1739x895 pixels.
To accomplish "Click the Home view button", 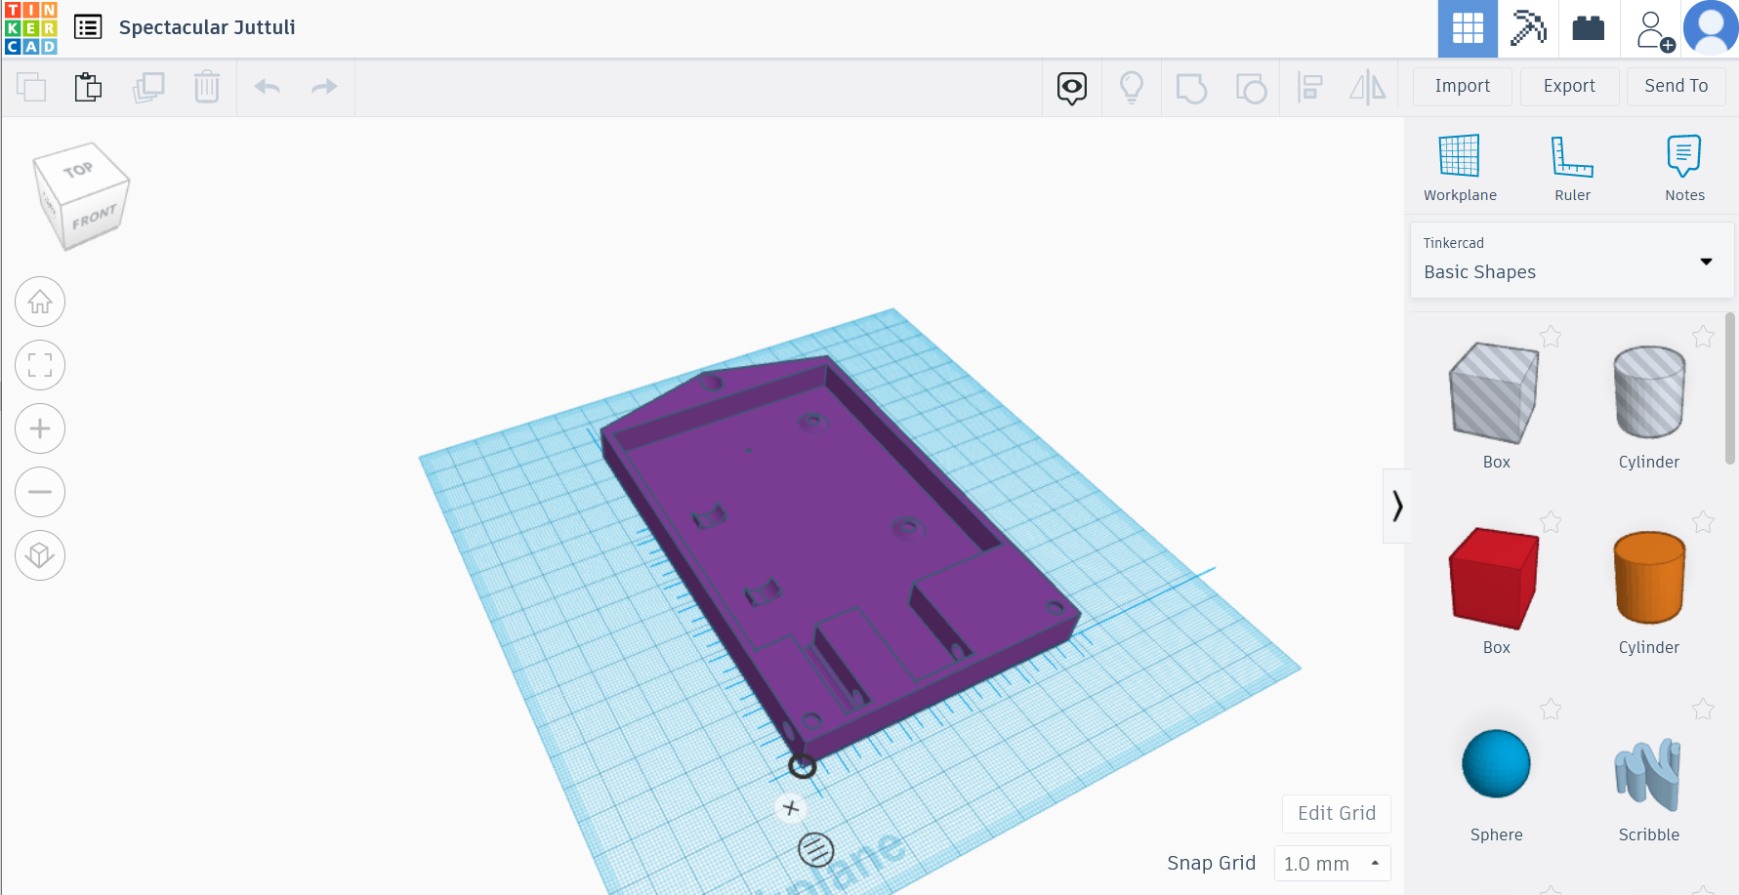I will click(40, 303).
